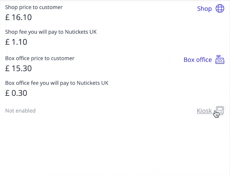Click the Box office price £15.30
230x175 pixels.
(x=18, y=68)
